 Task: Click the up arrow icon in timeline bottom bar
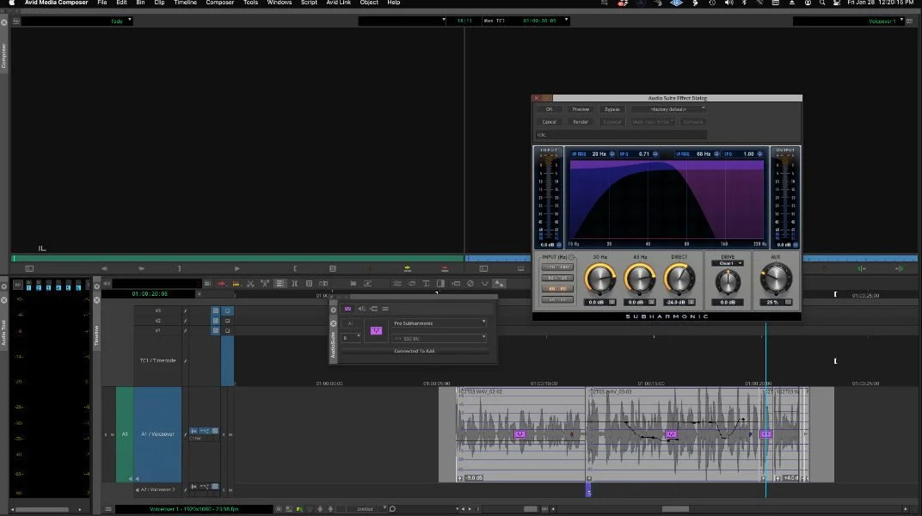click(330, 509)
